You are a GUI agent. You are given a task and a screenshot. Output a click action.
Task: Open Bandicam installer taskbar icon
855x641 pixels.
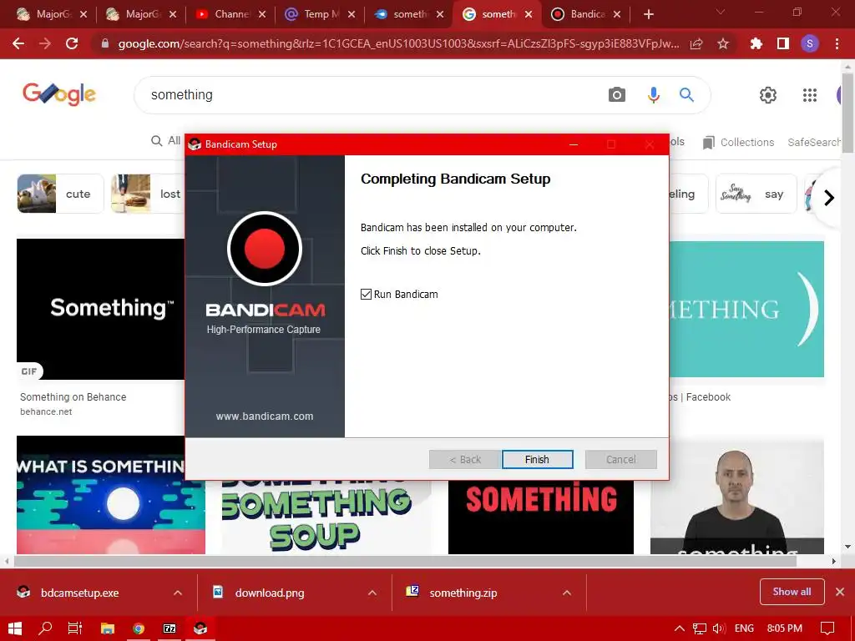pyautogui.click(x=200, y=628)
